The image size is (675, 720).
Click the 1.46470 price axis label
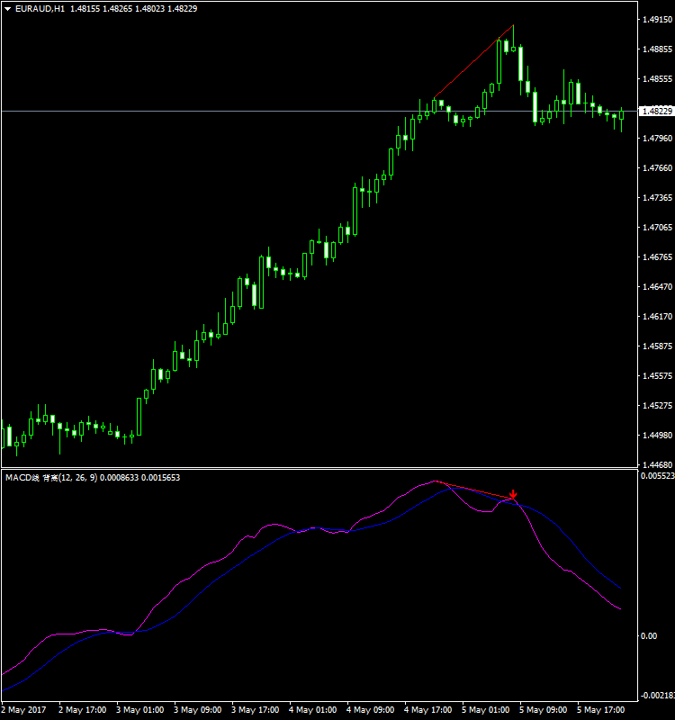pyautogui.click(x=658, y=286)
